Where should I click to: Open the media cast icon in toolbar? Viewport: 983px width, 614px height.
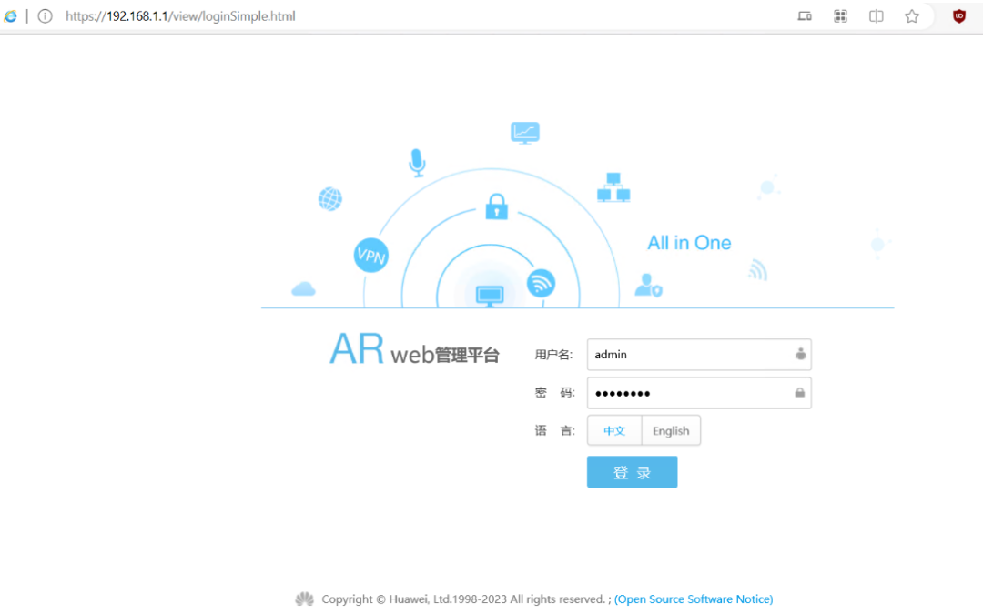point(805,16)
